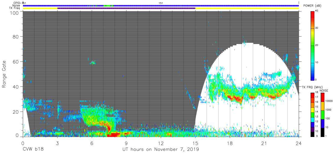336x155 pixels.
Task: Click the UT hours date axis title
Action: pyautogui.click(x=161, y=149)
